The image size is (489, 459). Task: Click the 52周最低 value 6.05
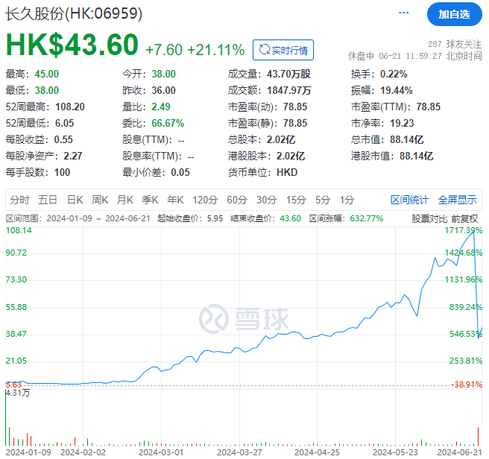[65, 123]
